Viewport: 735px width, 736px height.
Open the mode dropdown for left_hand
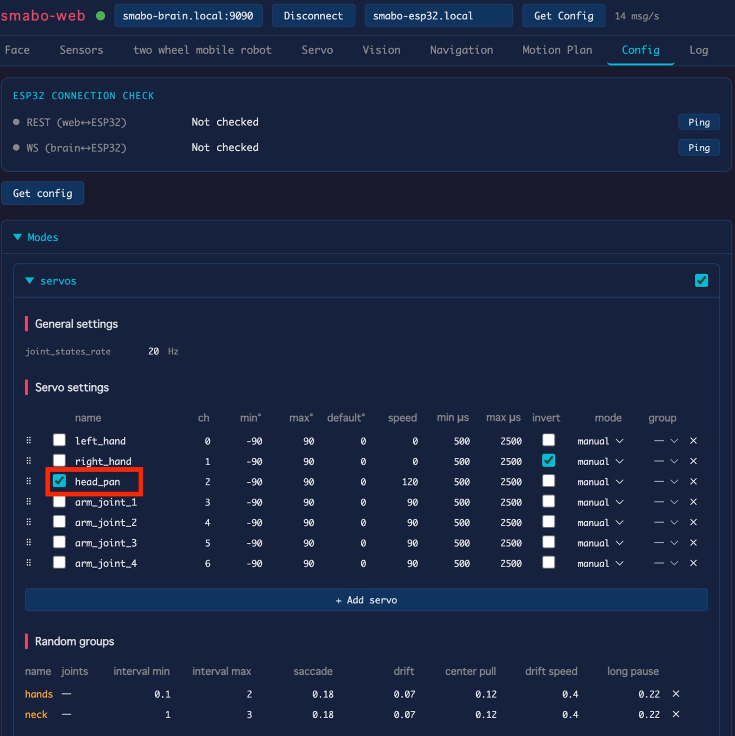click(x=601, y=441)
